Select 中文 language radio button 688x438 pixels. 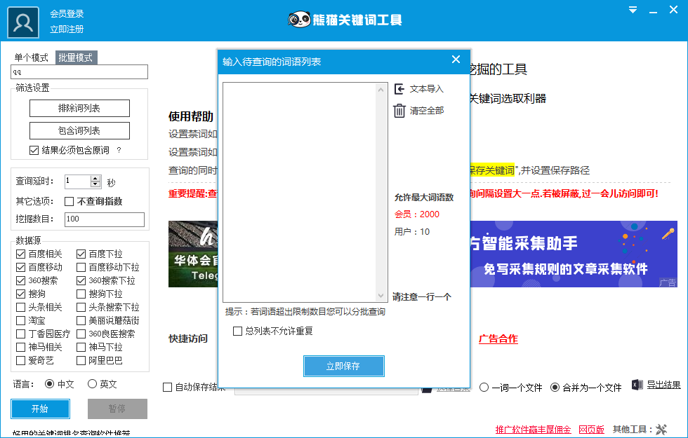[x=50, y=384]
